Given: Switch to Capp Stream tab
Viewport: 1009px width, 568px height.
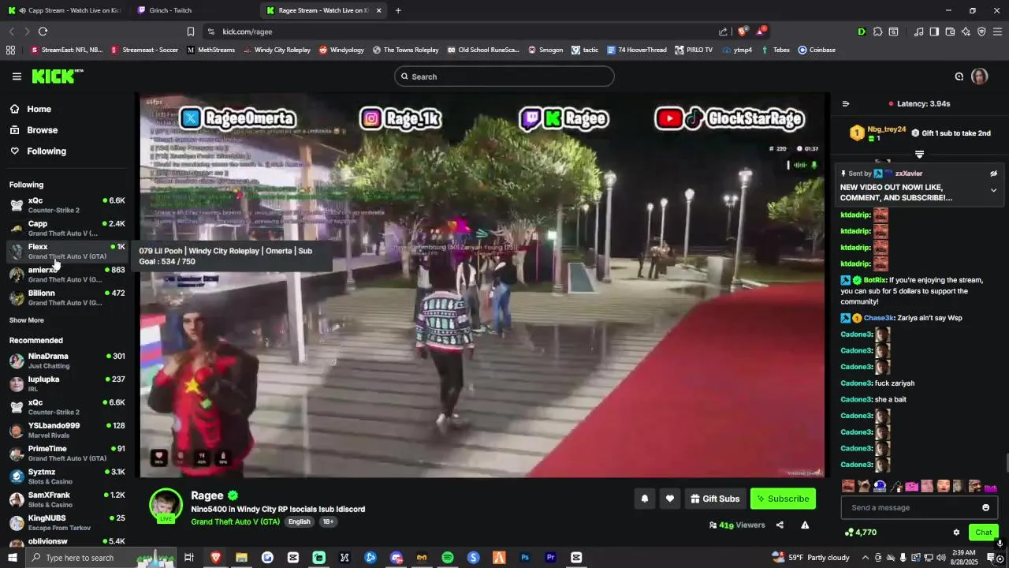Looking at the screenshot, I should pos(65,10).
